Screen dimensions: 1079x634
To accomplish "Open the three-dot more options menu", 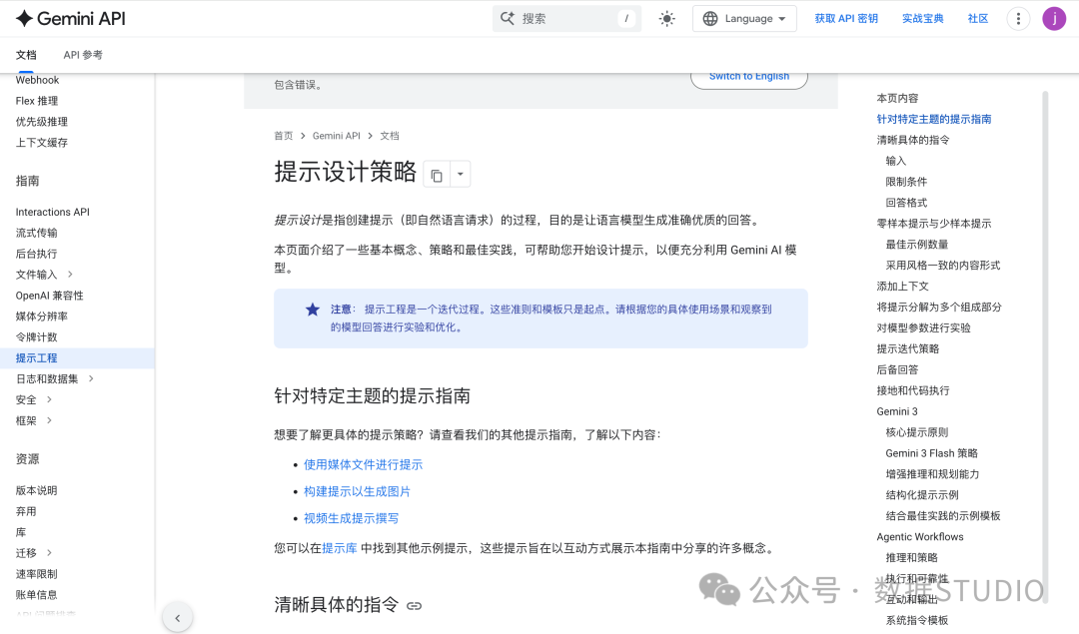I will click(1018, 19).
